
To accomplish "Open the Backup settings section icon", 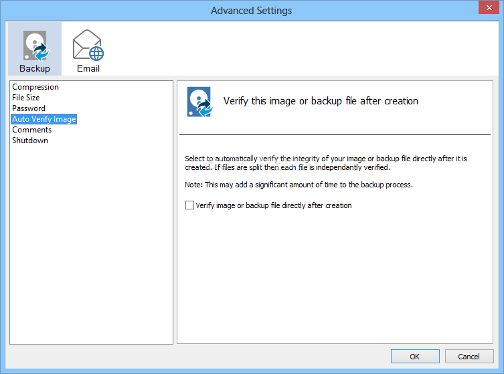I will 35,49.
